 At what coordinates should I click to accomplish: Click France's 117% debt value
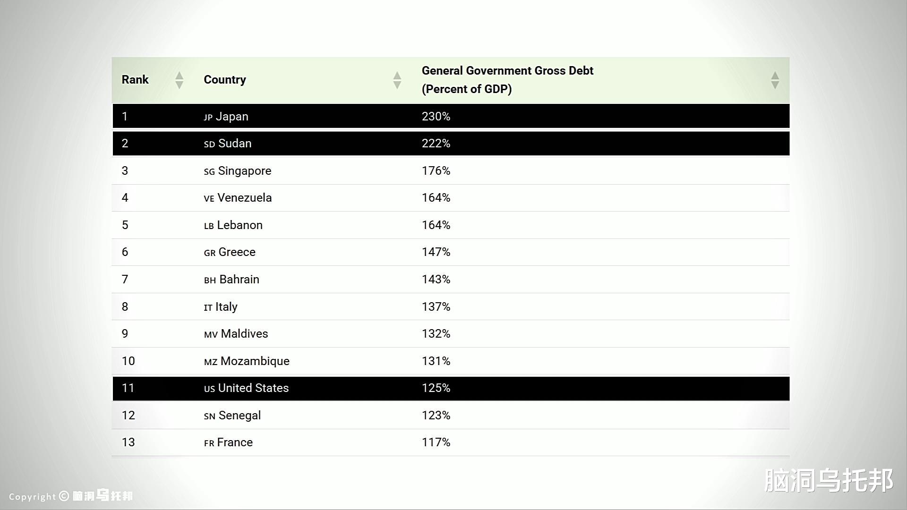436,442
